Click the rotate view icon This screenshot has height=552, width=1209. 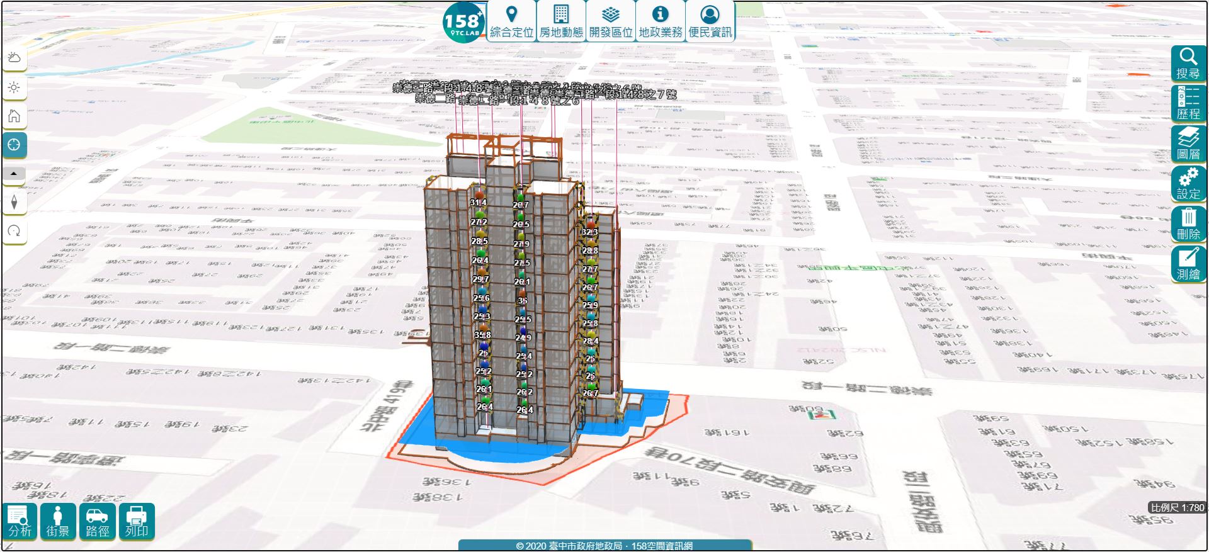tap(14, 231)
